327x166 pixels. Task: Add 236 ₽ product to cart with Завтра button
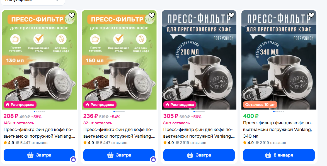click(119, 155)
